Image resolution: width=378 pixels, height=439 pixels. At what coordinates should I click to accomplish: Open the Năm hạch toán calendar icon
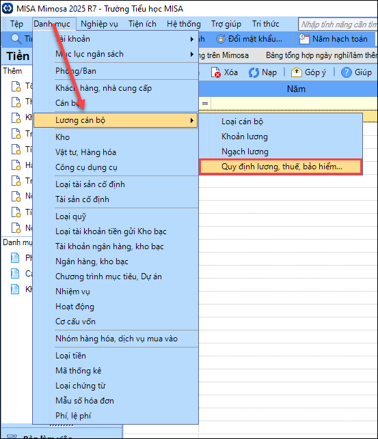coord(303,39)
